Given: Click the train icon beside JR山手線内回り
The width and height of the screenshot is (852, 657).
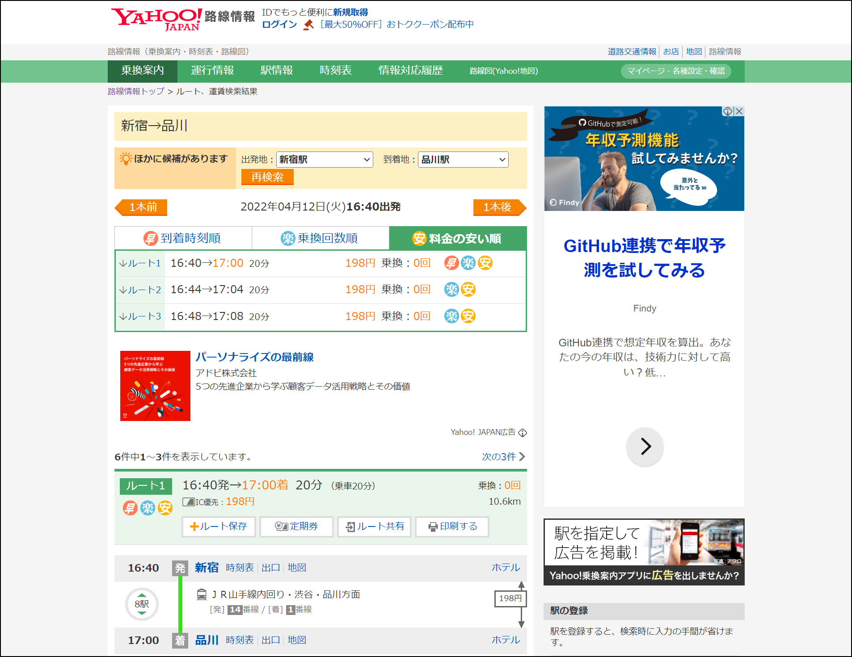Looking at the screenshot, I should 202,594.
